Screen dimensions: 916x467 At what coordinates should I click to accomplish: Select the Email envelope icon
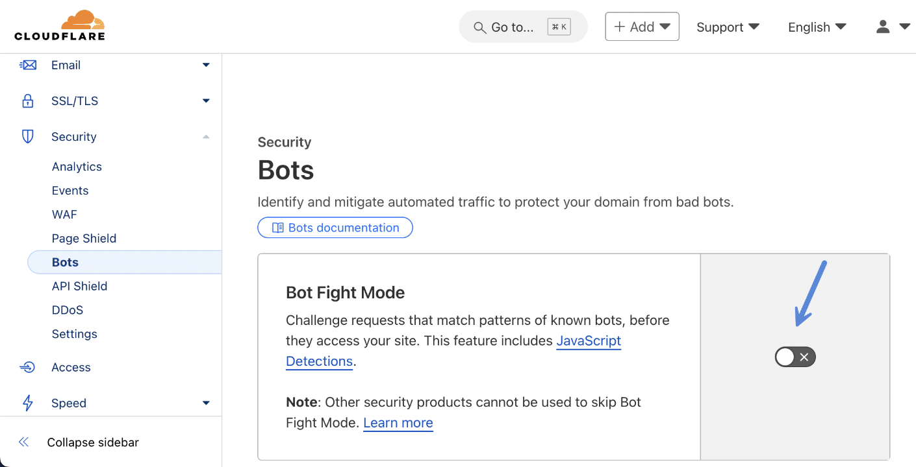point(28,65)
